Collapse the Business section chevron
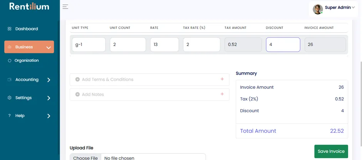362x160 pixels. 49,48
